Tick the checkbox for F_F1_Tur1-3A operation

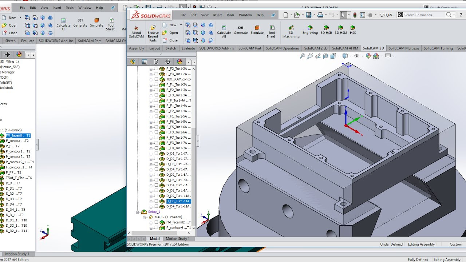[x=157, y=84]
